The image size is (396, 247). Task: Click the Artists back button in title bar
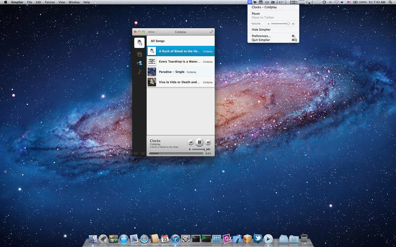click(151, 32)
